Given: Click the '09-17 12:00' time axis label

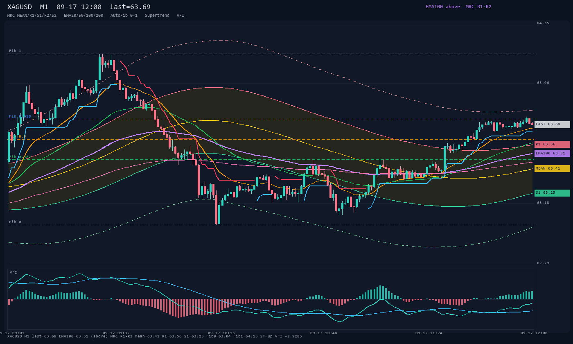Looking at the screenshot, I should [x=534, y=333].
